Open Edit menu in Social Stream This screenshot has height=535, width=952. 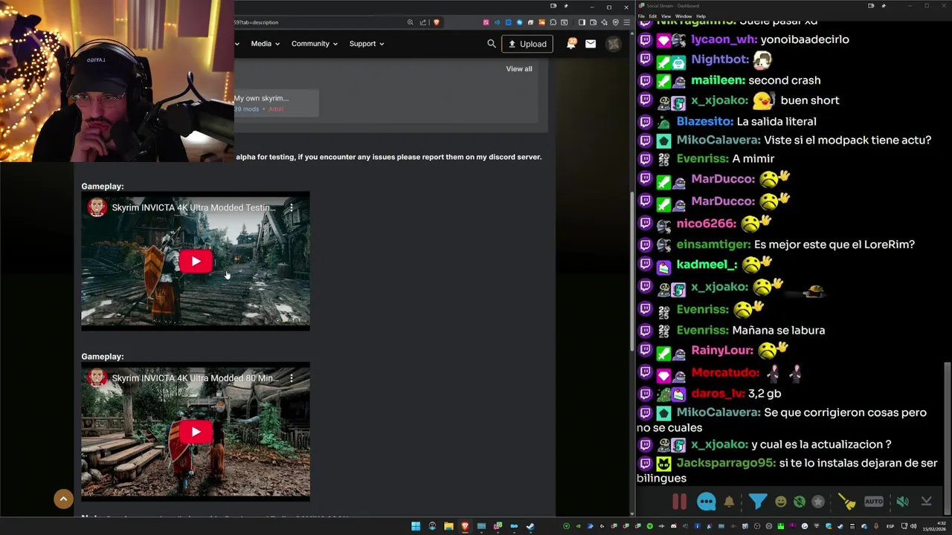(x=652, y=16)
